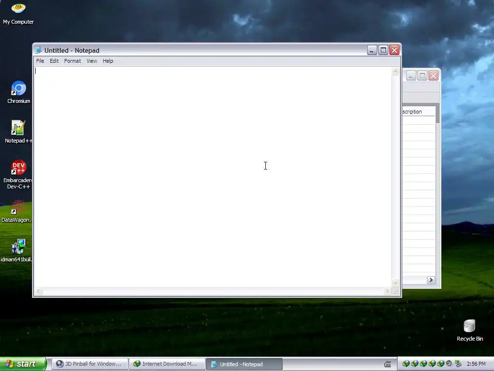Viewport: 494px width, 371px height.
Task: Click Notepad horizontal scrollbar left arrow
Action: click(x=39, y=291)
